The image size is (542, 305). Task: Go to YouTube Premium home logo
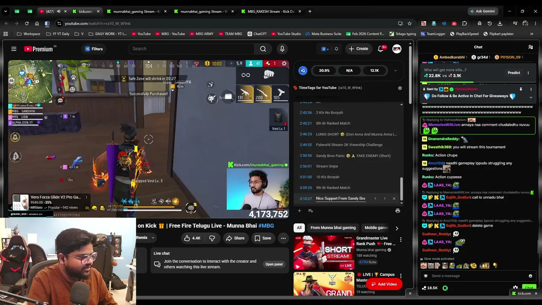coord(39,49)
